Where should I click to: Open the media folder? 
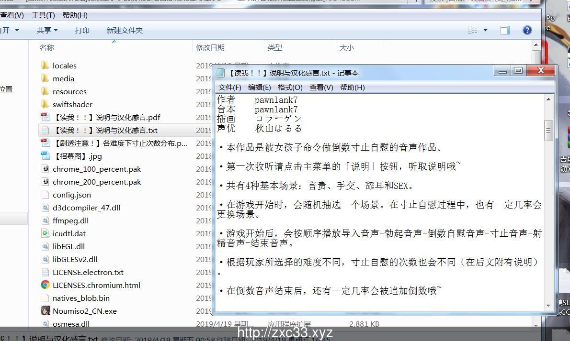tap(64, 78)
